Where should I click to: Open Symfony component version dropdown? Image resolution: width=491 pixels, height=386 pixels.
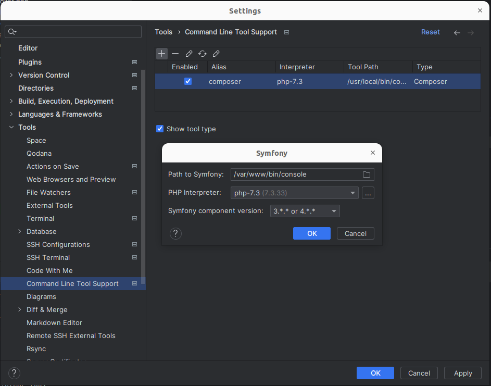point(305,211)
